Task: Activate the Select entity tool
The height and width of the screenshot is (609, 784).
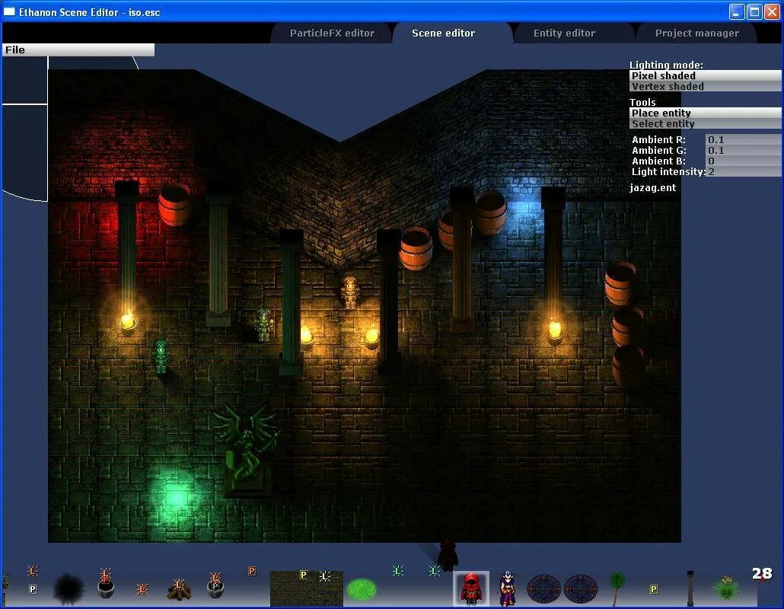Action: tap(705, 123)
